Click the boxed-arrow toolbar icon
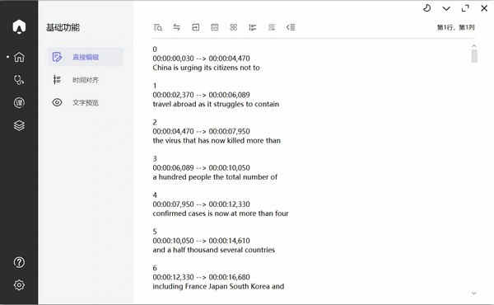The image size is (494, 305). tap(196, 27)
